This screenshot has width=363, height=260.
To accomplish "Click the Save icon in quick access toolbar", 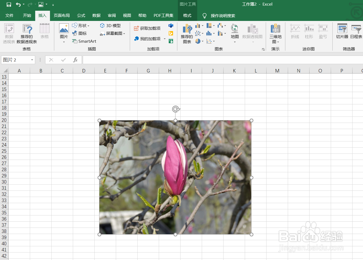I will point(9,5).
